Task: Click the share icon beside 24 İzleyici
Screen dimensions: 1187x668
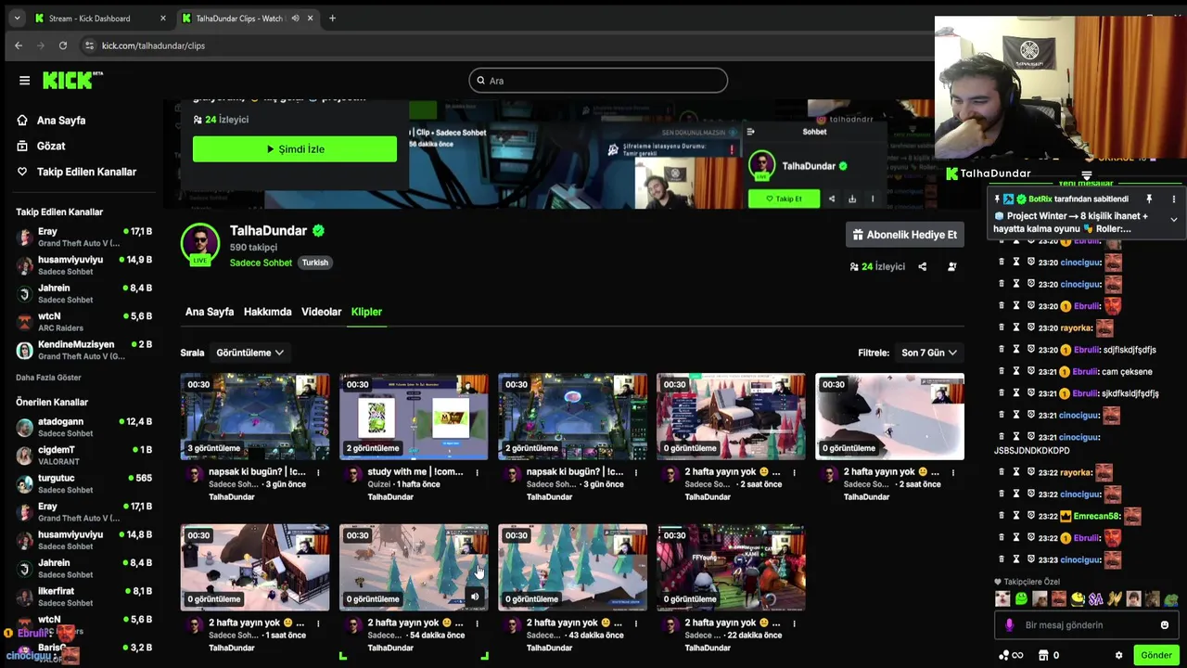Action: 922,266
